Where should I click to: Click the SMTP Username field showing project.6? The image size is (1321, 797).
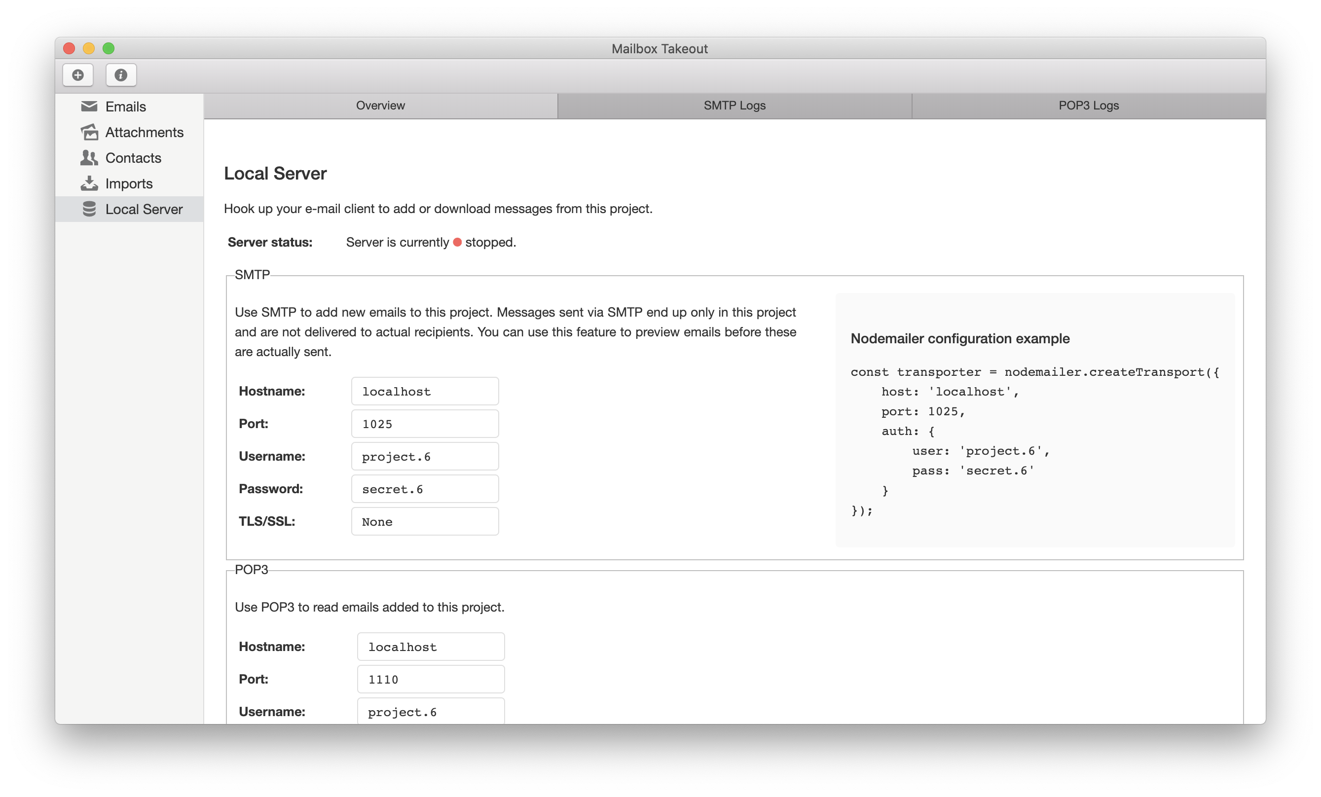tap(425, 456)
